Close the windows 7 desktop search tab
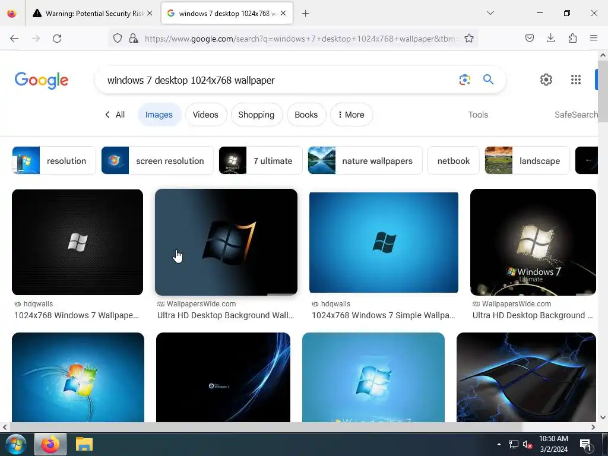The image size is (608, 456). [283, 13]
